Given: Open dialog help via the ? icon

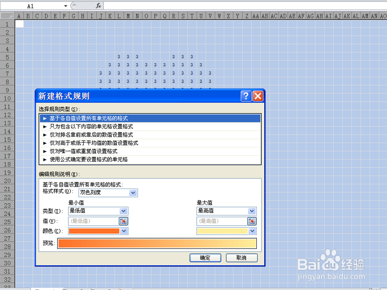Looking at the screenshot, I should [x=246, y=96].
